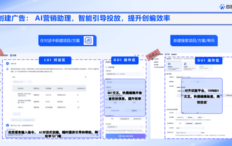Click the blue send arrow in chat input

pyautogui.click(x=97, y=135)
